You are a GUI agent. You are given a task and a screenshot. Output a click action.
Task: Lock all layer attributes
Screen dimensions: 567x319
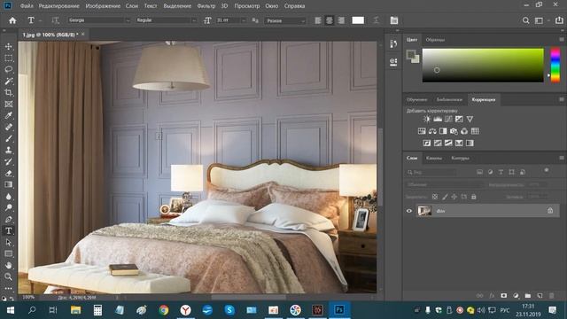[474, 197]
